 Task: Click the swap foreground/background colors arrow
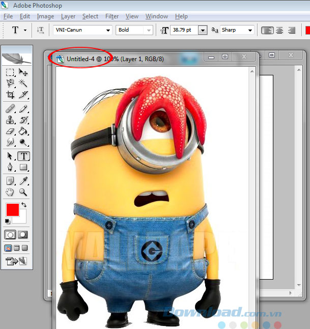pyautogui.click(x=23, y=205)
